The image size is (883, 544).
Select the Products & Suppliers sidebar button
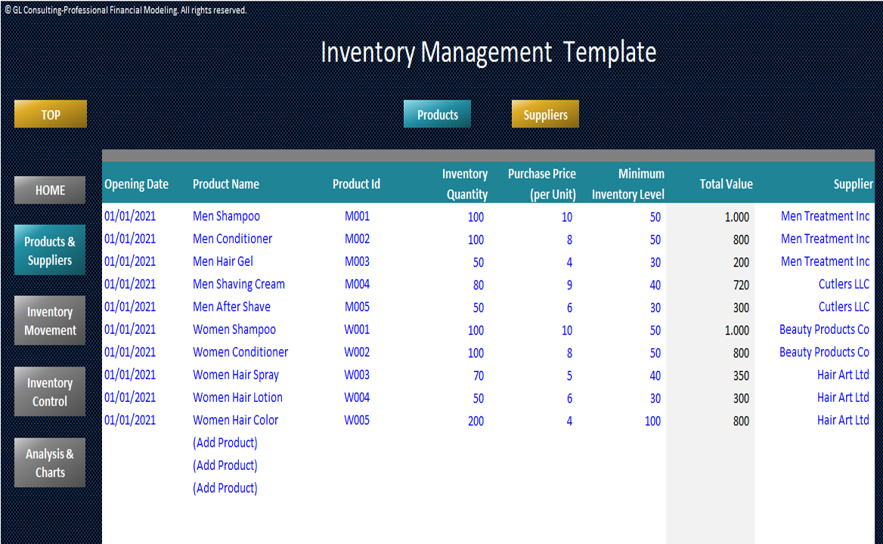point(50,250)
